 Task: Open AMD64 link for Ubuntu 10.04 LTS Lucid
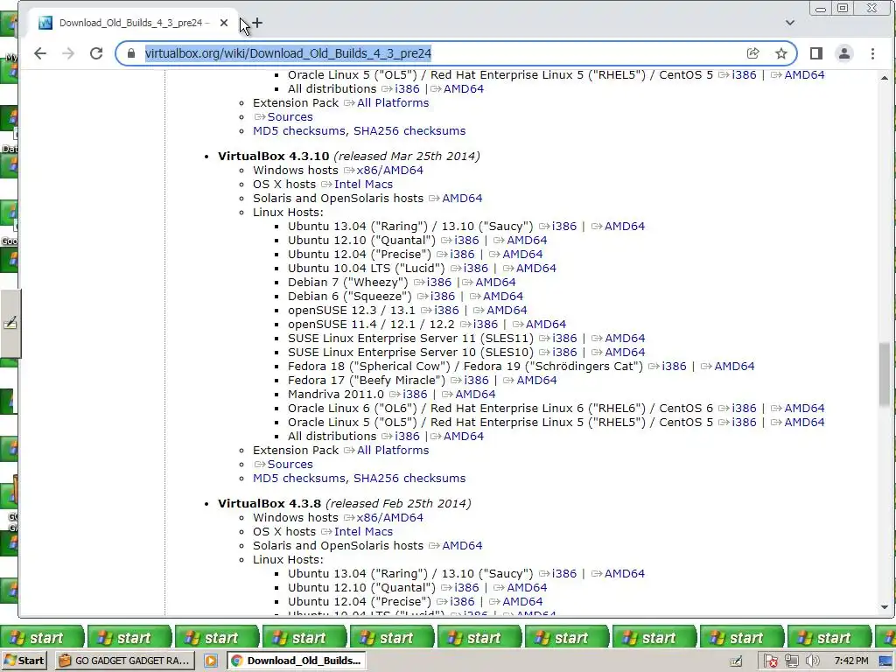(536, 269)
